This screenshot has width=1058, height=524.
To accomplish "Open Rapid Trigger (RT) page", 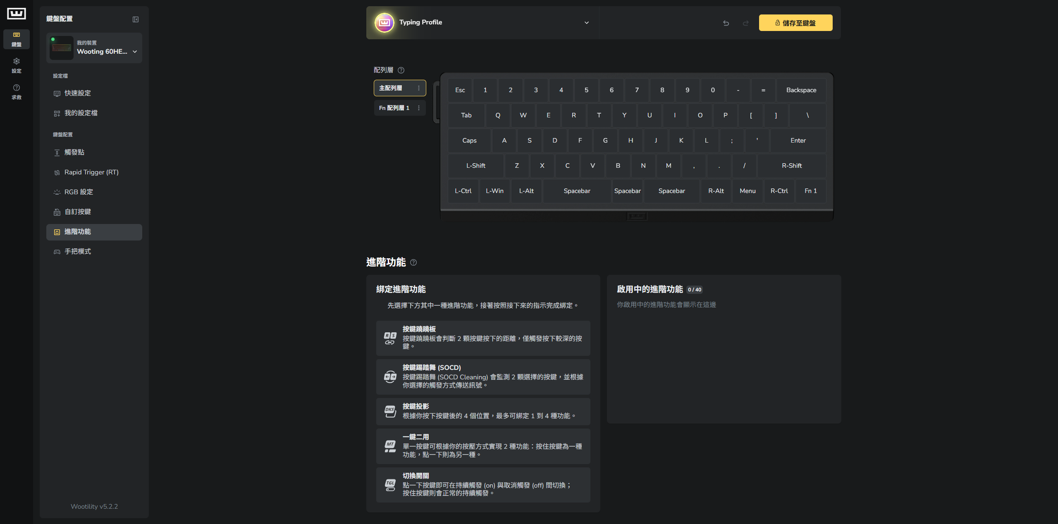I will pyautogui.click(x=91, y=172).
